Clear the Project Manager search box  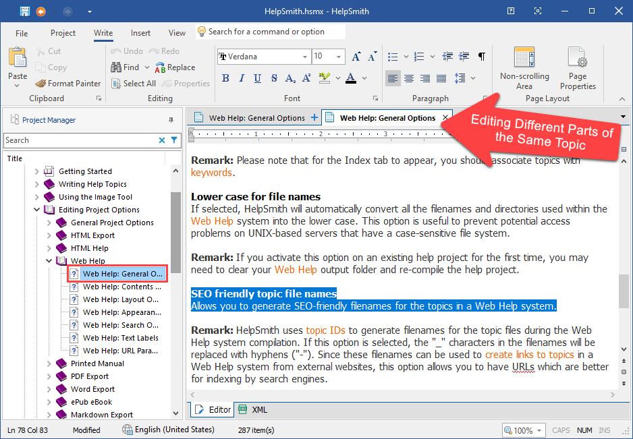click(162, 140)
